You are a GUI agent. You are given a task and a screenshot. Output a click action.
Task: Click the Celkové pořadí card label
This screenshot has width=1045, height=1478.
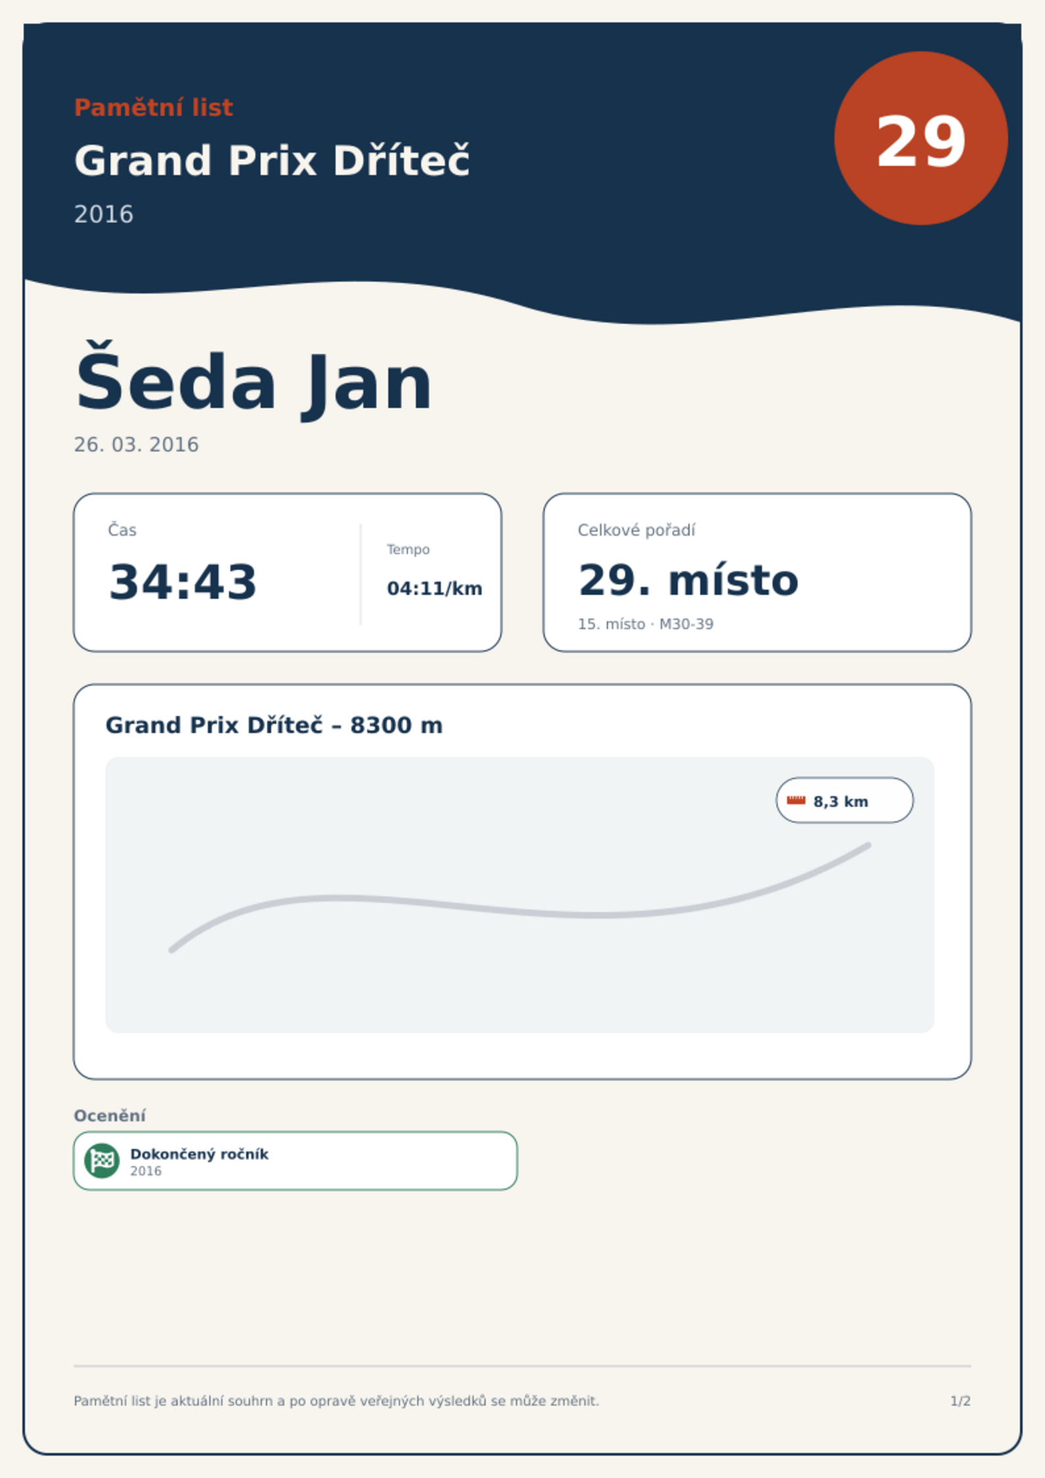pos(636,530)
